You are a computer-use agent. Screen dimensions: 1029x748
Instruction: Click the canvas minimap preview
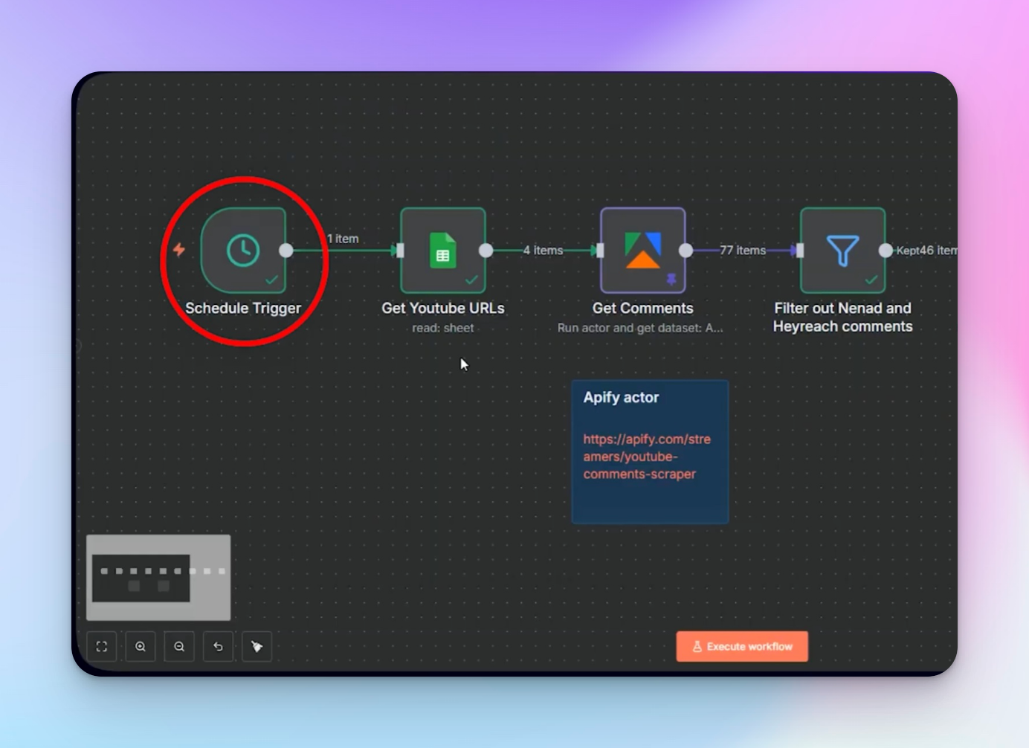click(158, 578)
